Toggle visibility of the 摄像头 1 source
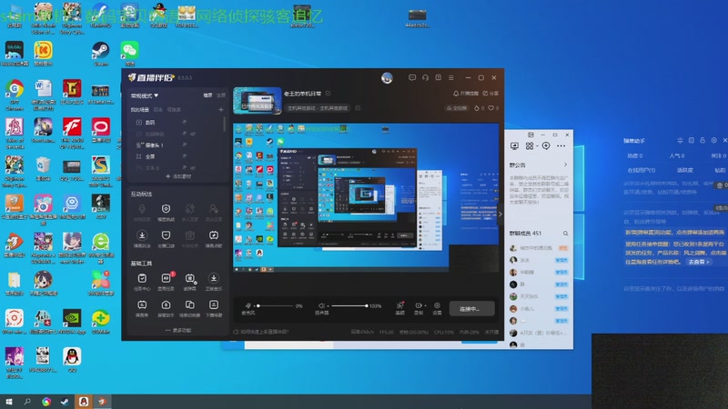Screen dimensions: 728x409 pos(185,145)
